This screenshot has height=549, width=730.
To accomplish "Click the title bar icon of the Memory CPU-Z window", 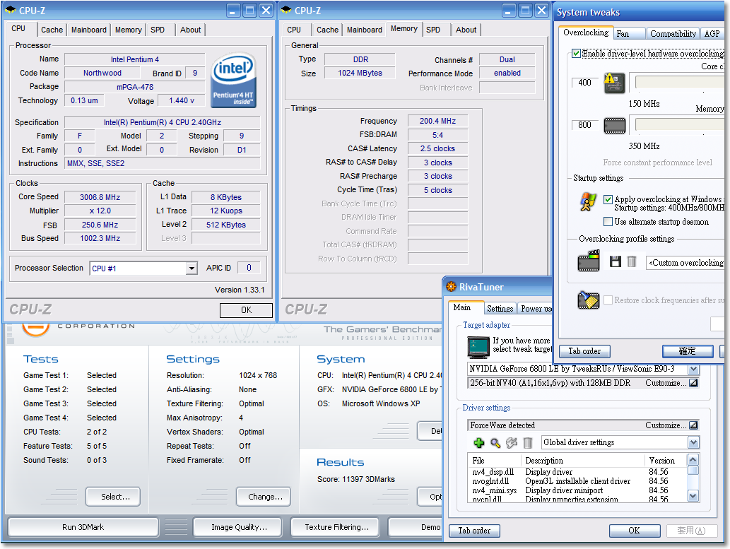I will [286, 10].
